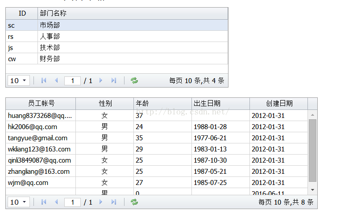
Task: Sort by 出生日期 column header
Action: (x=220, y=104)
